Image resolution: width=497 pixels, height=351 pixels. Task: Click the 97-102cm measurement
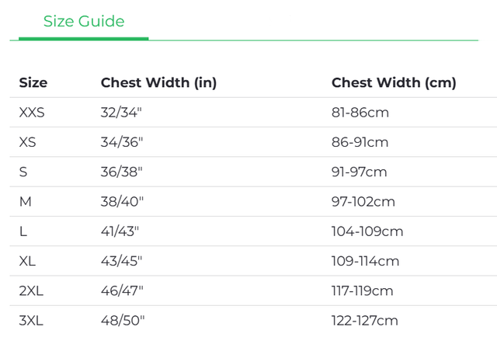pyautogui.click(x=363, y=202)
